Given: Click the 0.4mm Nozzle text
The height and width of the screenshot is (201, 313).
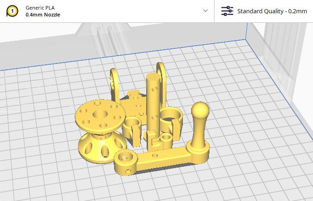Looking at the screenshot, I should 43,15.
